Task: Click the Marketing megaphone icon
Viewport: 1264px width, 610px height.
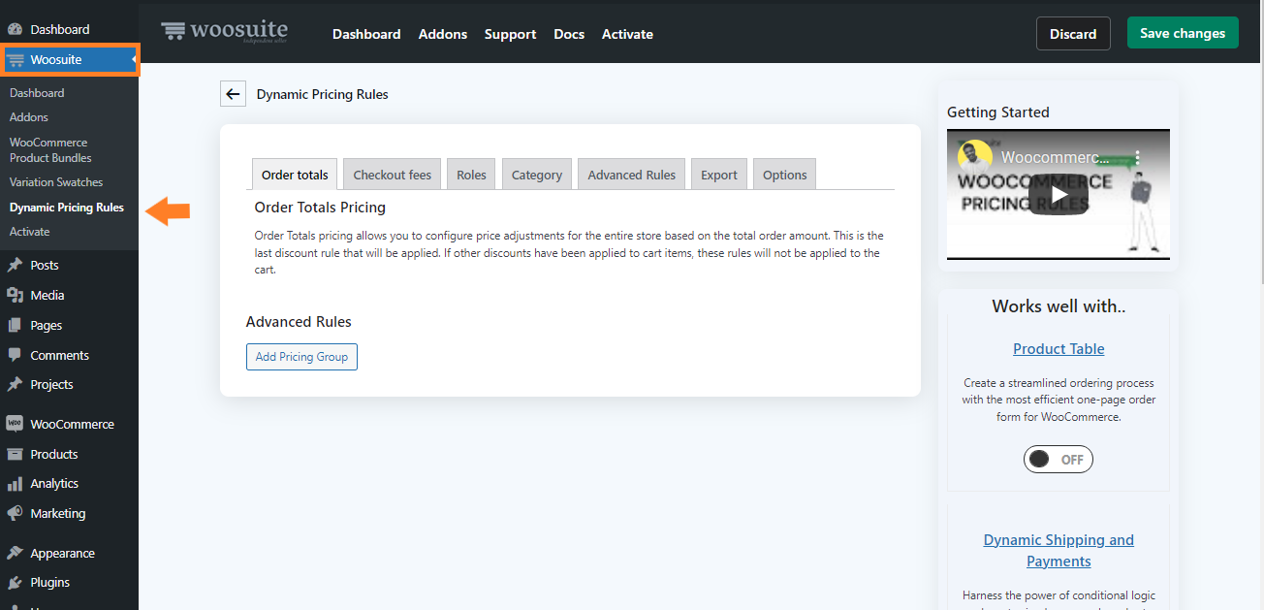Action: pyautogui.click(x=15, y=513)
